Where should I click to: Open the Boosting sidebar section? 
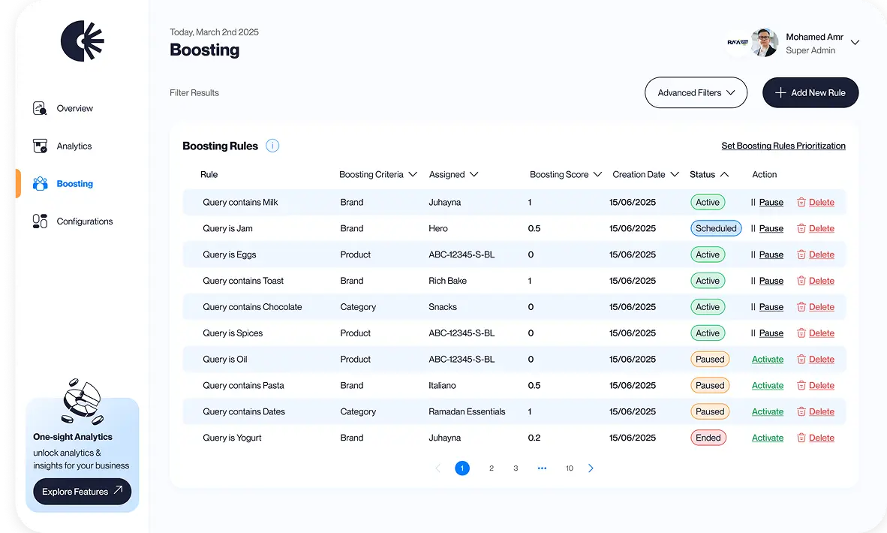[74, 184]
